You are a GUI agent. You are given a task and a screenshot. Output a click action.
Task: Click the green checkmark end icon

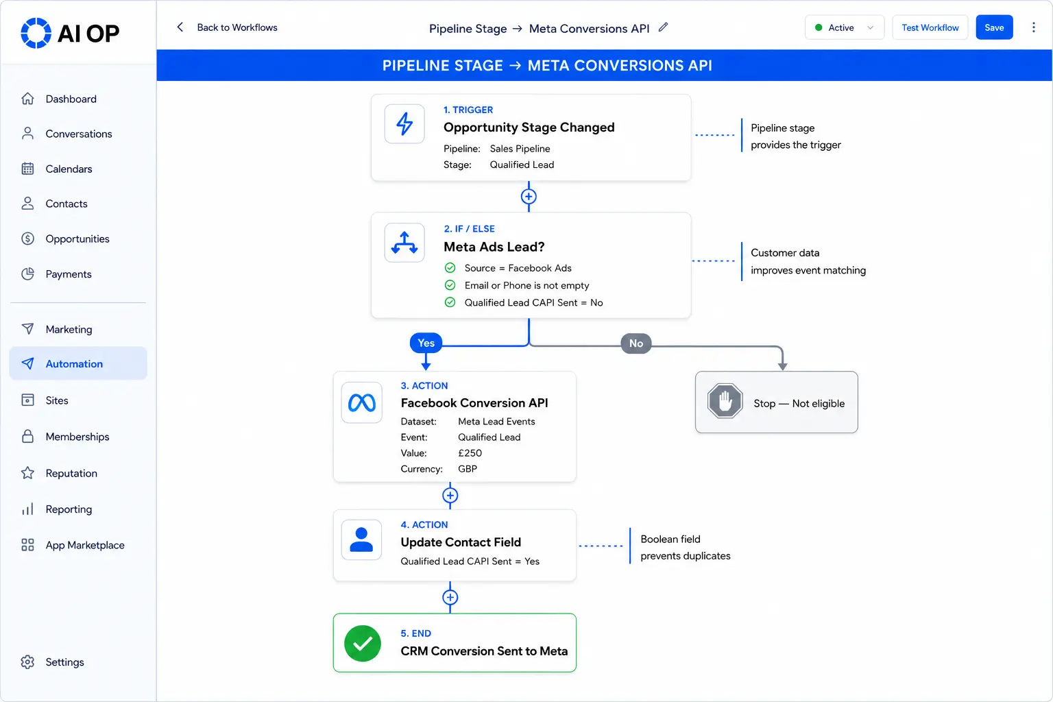point(363,643)
